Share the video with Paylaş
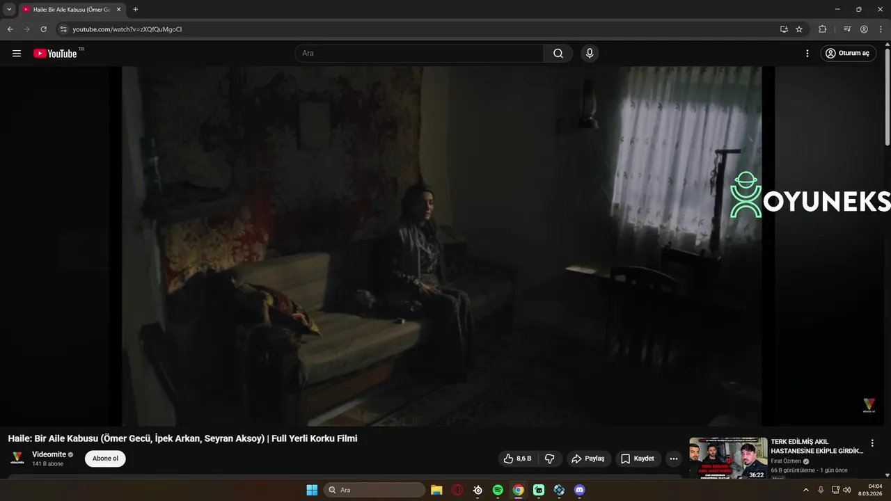Viewport: 891px width, 501px height. [x=588, y=459]
